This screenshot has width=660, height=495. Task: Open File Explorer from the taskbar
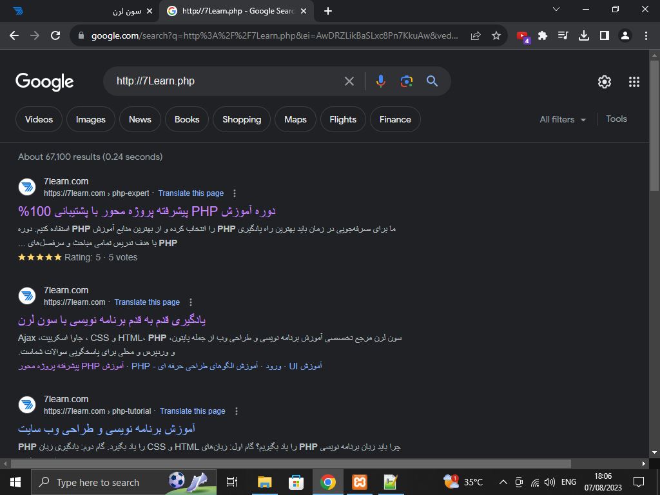point(265,482)
